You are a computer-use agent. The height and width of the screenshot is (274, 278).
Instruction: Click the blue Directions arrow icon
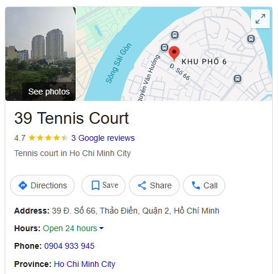(23, 185)
